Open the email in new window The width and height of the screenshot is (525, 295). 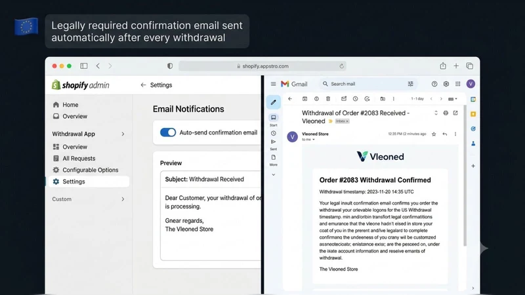(455, 113)
